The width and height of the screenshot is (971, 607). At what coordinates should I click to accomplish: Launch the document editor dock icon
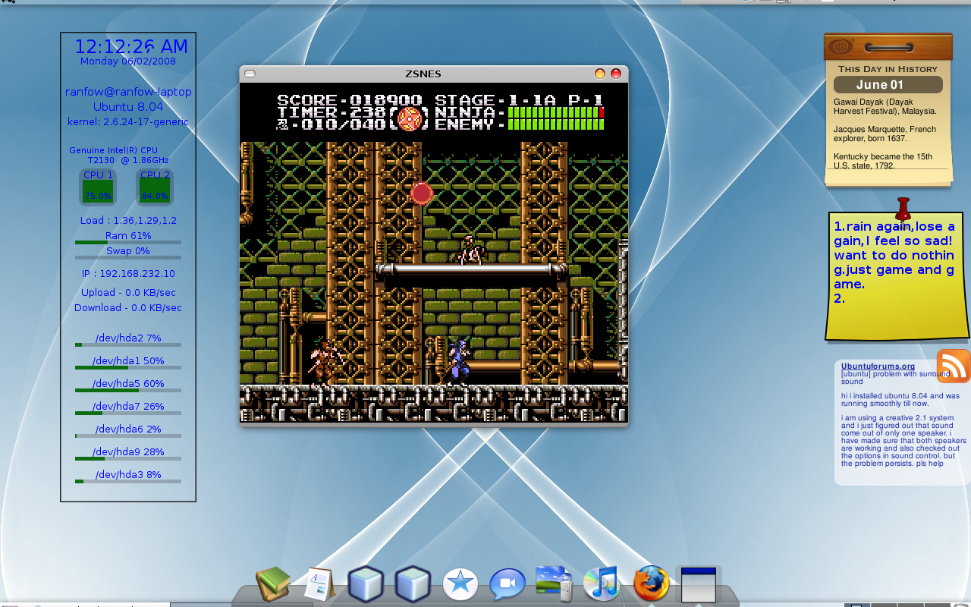(320, 583)
